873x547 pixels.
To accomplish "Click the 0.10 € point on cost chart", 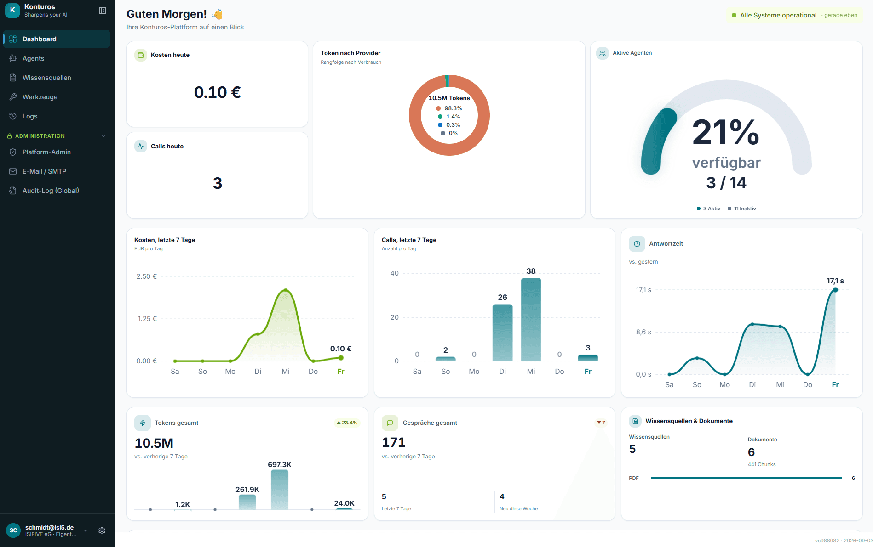I will pos(341,358).
